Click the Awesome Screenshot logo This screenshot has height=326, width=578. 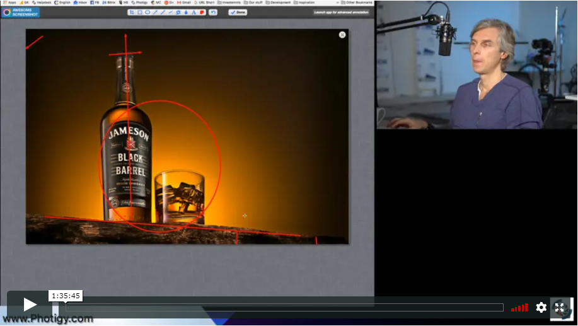21,12
